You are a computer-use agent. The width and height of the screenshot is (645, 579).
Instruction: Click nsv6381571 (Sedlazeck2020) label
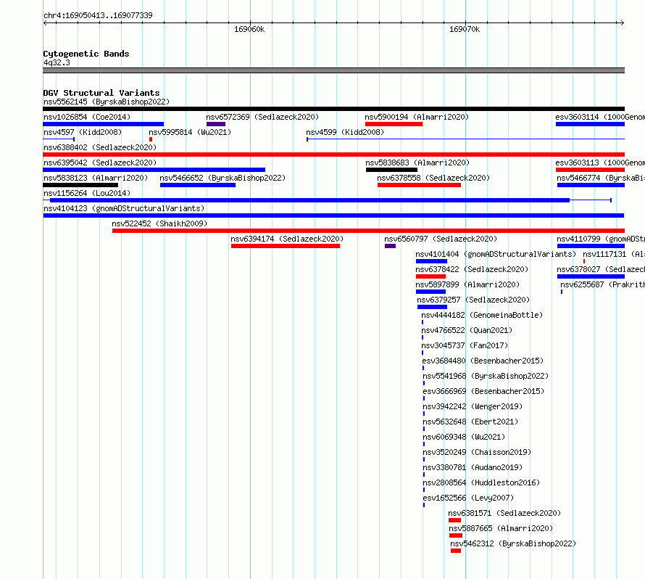tap(504, 513)
